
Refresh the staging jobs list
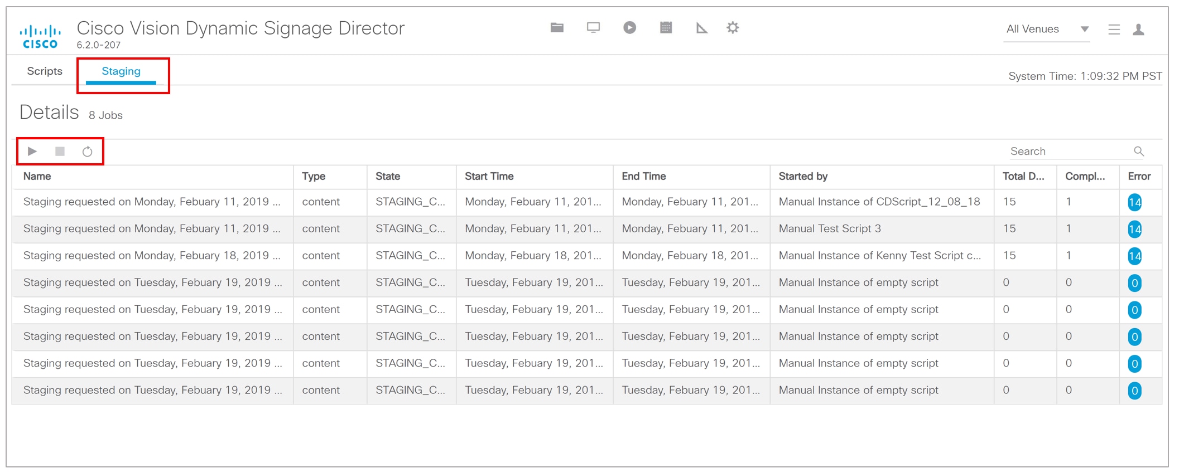pos(87,152)
